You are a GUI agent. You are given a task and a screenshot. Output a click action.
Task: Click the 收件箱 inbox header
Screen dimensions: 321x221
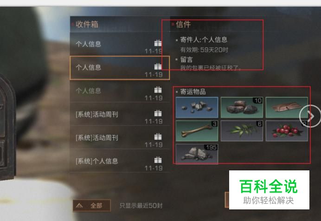[87, 24]
